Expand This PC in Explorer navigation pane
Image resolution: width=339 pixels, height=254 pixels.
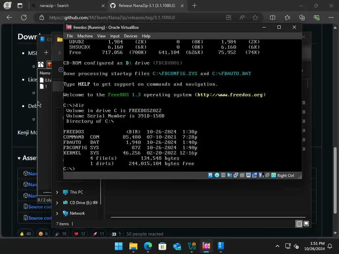57,192
